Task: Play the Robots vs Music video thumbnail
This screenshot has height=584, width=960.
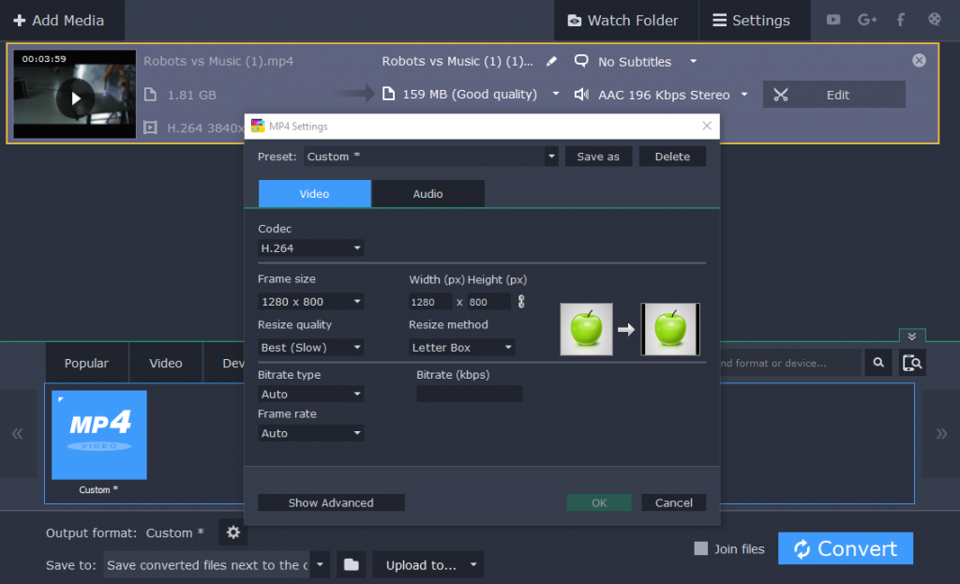Action: 75,97
